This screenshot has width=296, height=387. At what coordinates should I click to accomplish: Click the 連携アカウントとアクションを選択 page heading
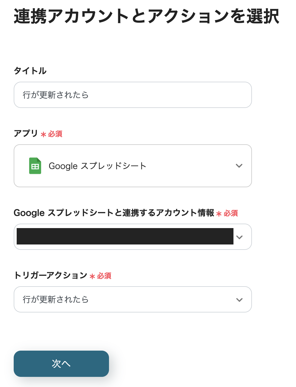[x=147, y=16]
